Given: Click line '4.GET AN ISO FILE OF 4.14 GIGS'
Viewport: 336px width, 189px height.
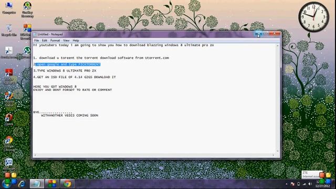Looking at the screenshot, I should tap(75, 77).
